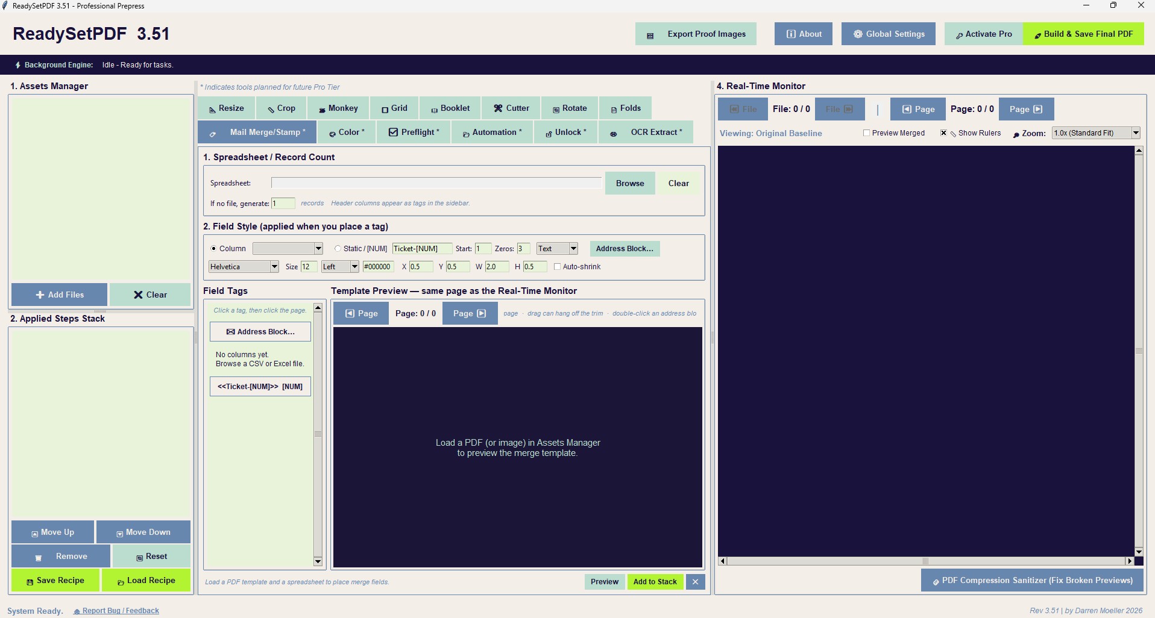Viewport: 1155px width, 618px height.
Task: Click the Preflight checkmark icon
Action: click(x=393, y=133)
